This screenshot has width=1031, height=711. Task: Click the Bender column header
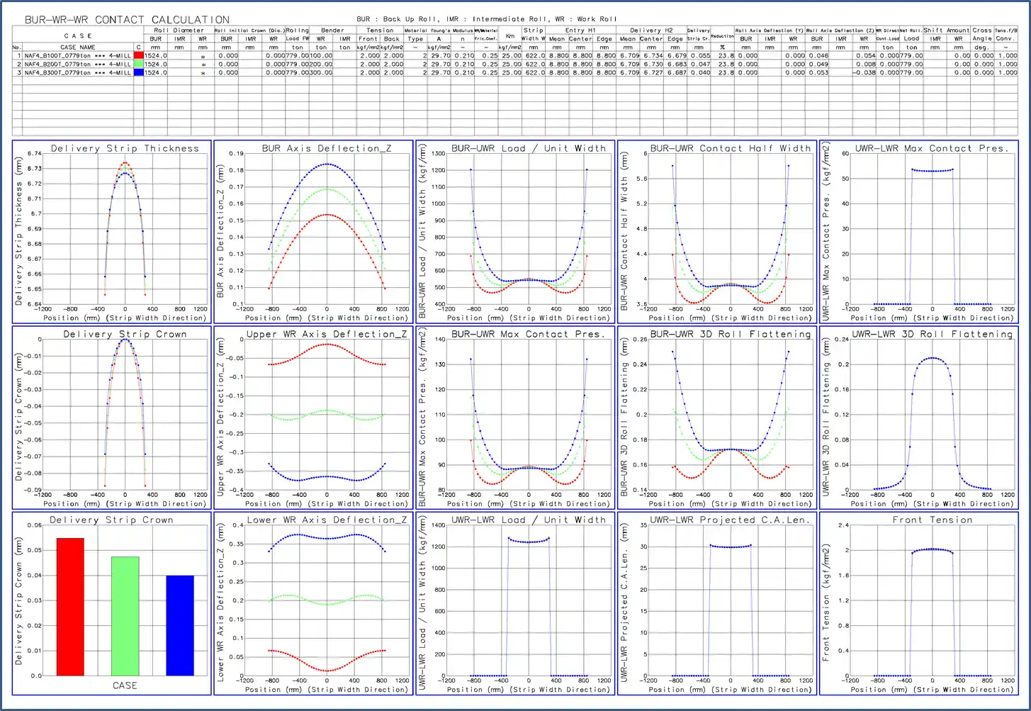tap(332, 30)
